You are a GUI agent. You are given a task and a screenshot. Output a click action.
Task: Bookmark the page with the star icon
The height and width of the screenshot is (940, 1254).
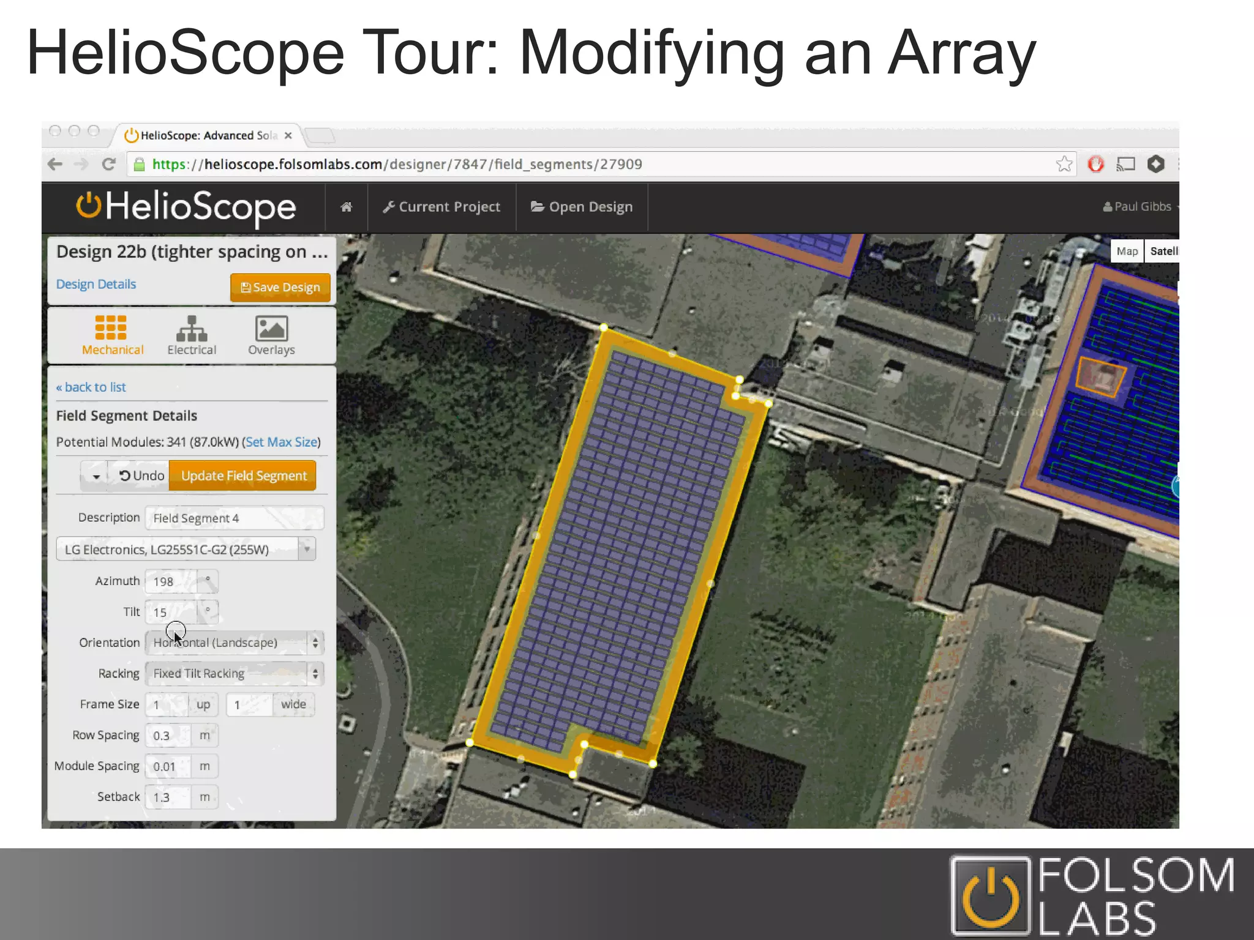click(1064, 164)
